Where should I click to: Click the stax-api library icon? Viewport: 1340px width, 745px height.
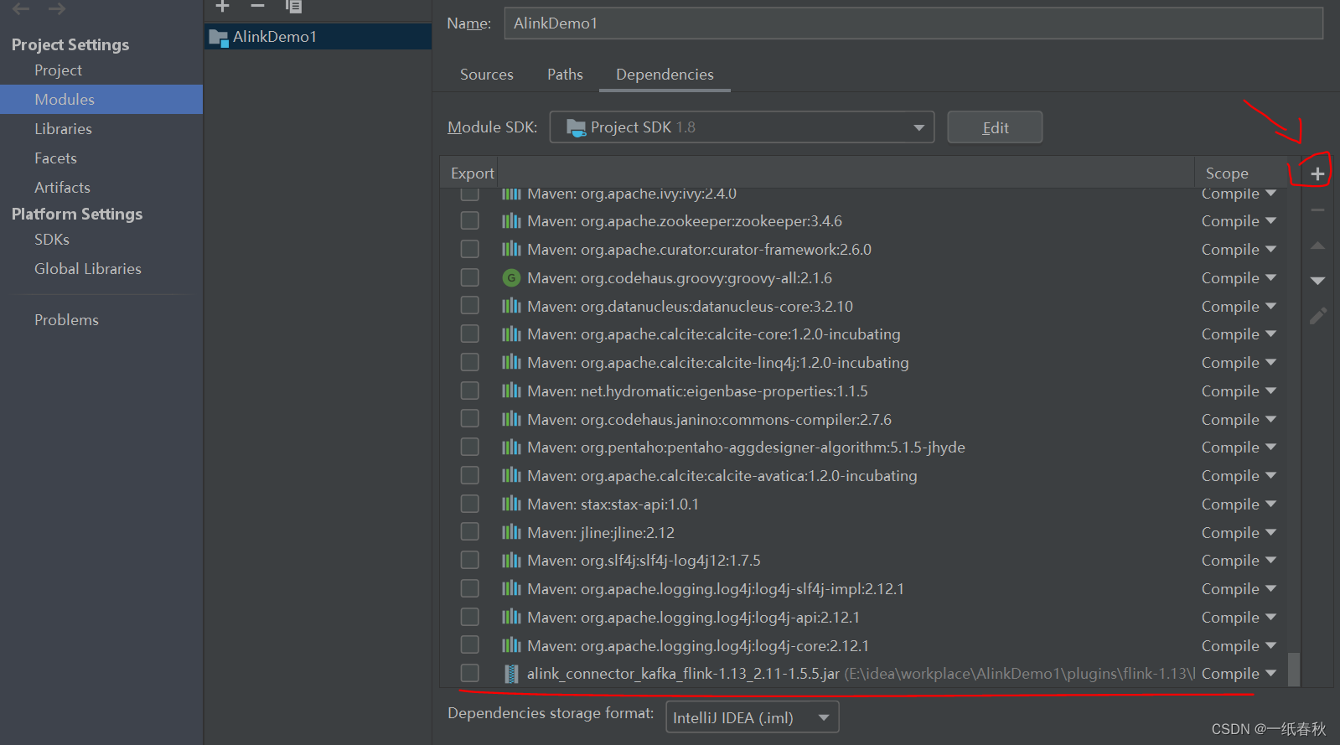click(x=511, y=504)
